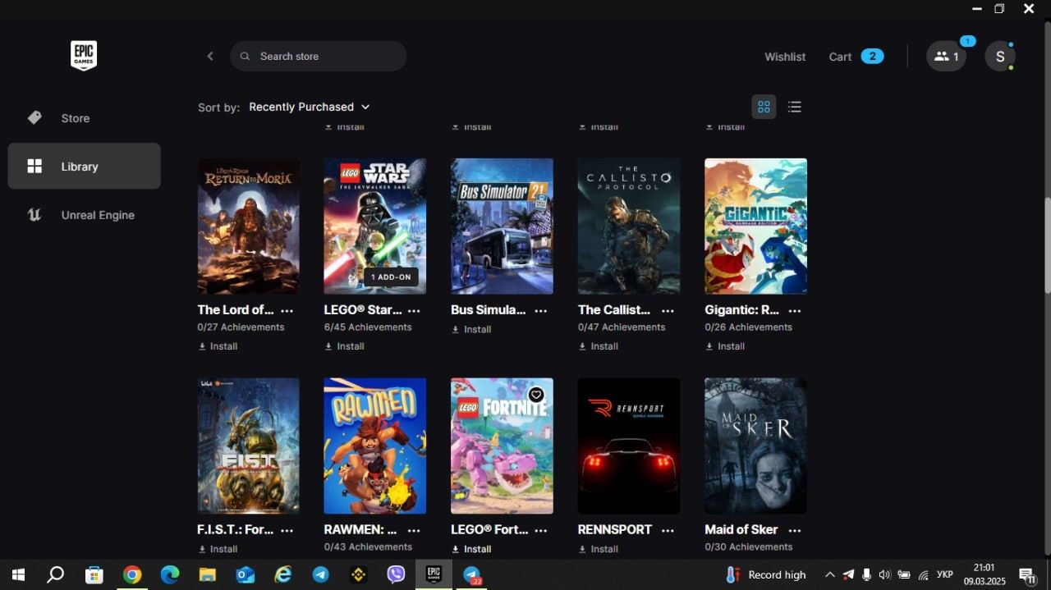This screenshot has width=1051, height=590.
Task: Click '0/30 Achievements' under Maid of Sker
Action: click(x=749, y=547)
